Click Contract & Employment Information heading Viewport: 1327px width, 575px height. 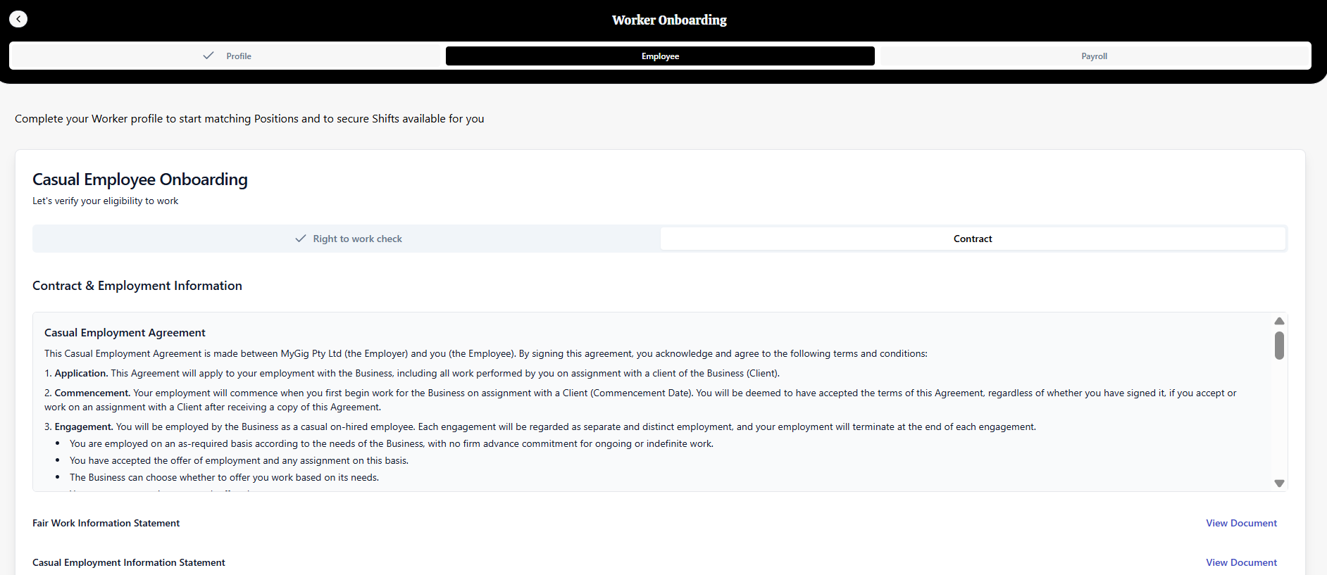(137, 286)
